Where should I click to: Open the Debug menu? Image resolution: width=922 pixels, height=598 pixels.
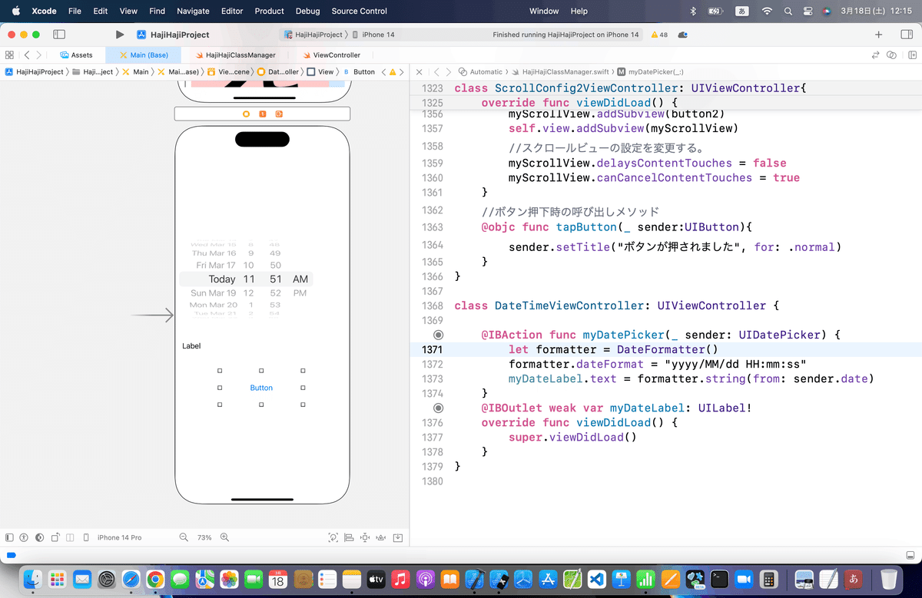click(307, 12)
